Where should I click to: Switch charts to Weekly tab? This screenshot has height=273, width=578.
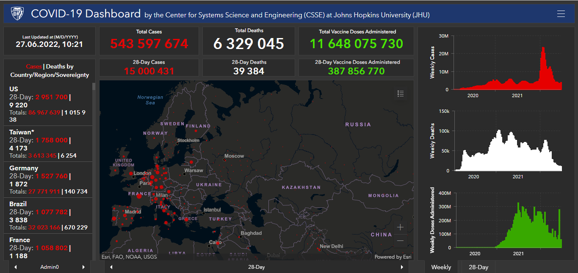point(441,267)
